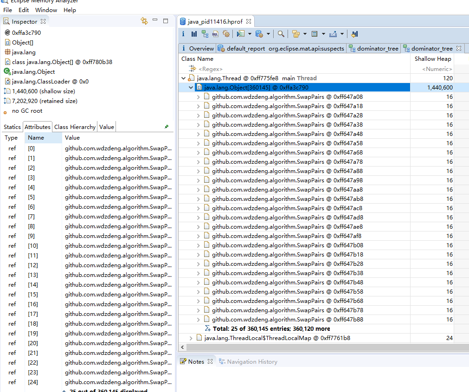Create a histogram from the toolbar

tap(194, 34)
